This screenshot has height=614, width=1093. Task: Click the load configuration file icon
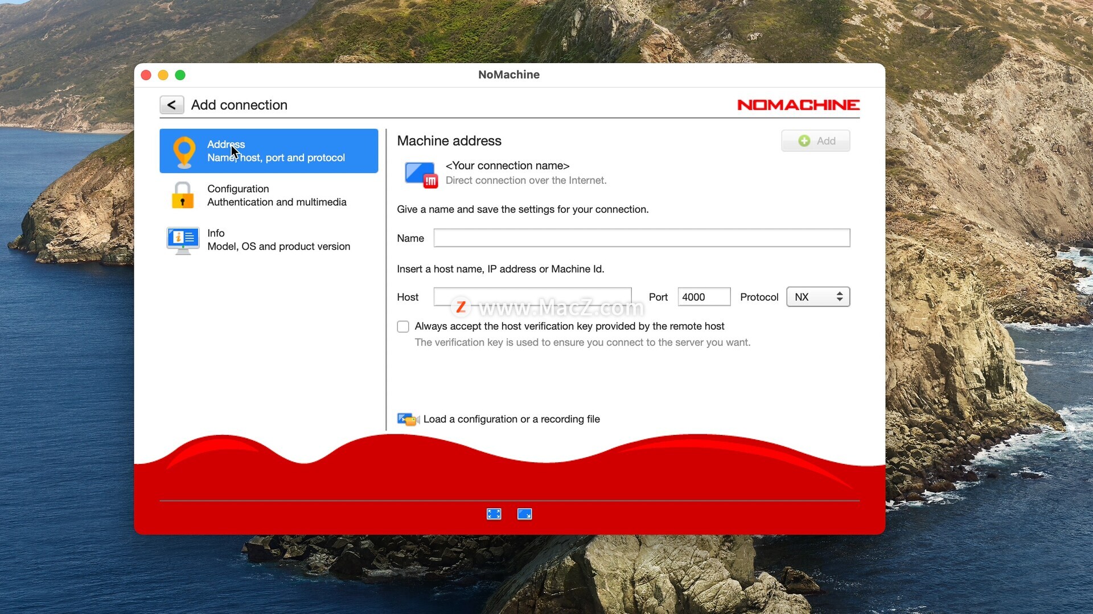tap(408, 420)
